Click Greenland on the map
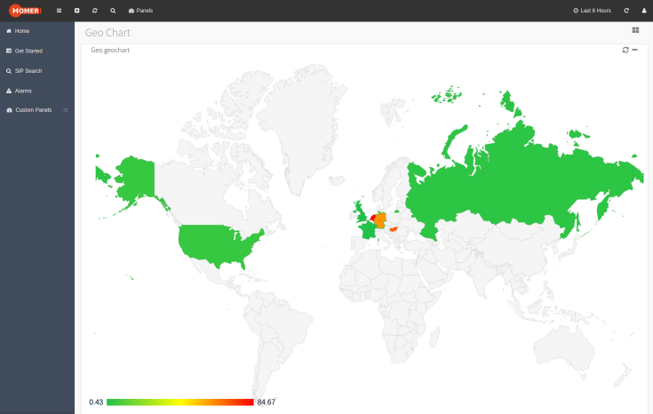653x414 pixels. pyautogui.click(x=308, y=125)
